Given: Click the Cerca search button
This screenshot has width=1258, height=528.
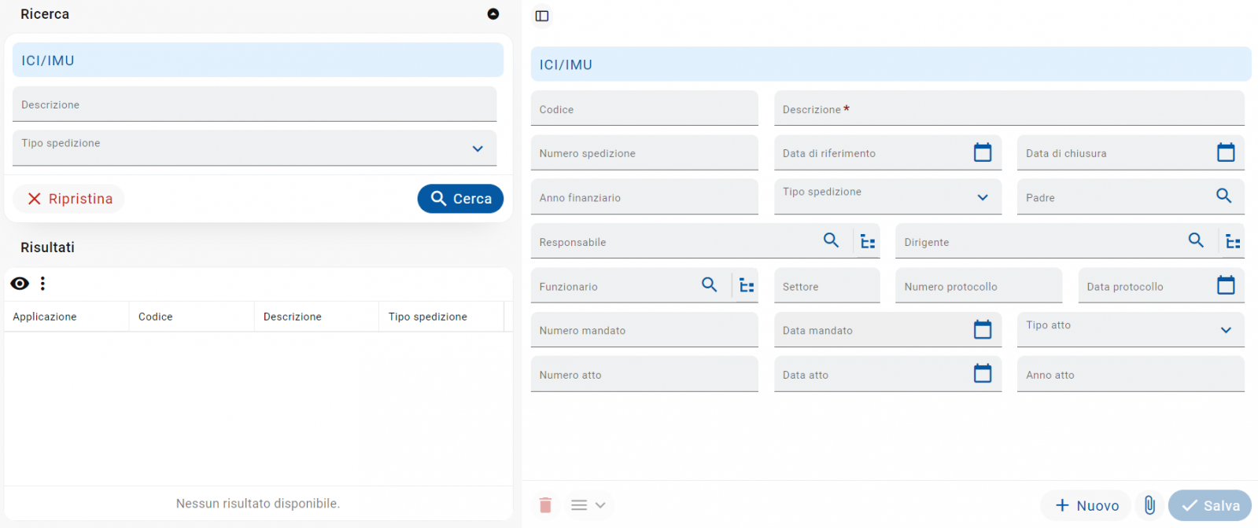Looking at the screenshot, I should click(460, 199).
